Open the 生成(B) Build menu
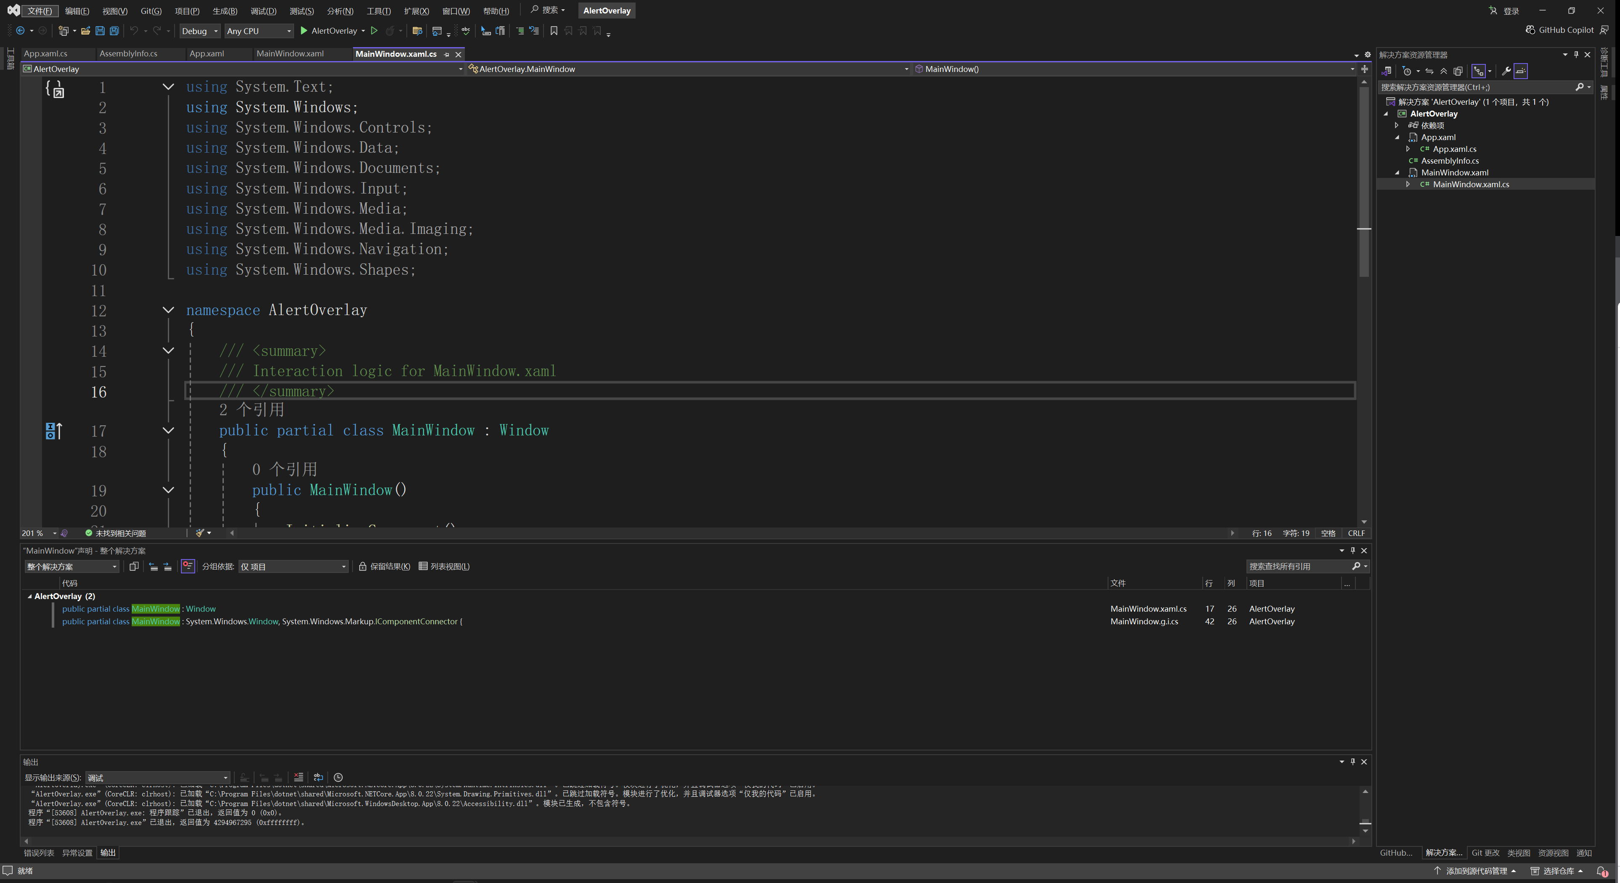 point(225,11)
